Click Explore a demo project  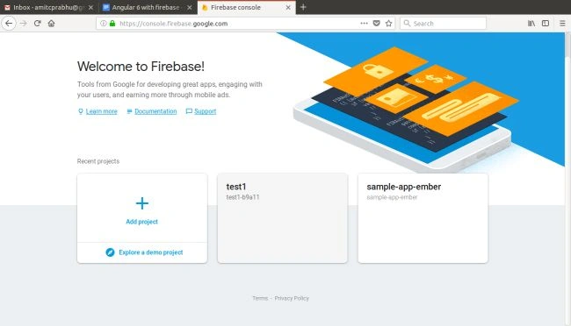[x=151, y=252]
